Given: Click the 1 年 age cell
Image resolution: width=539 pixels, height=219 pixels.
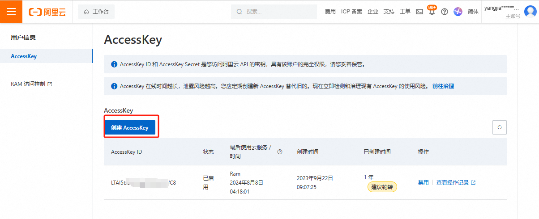Looking at the screenshot, I should pos(369,177).
